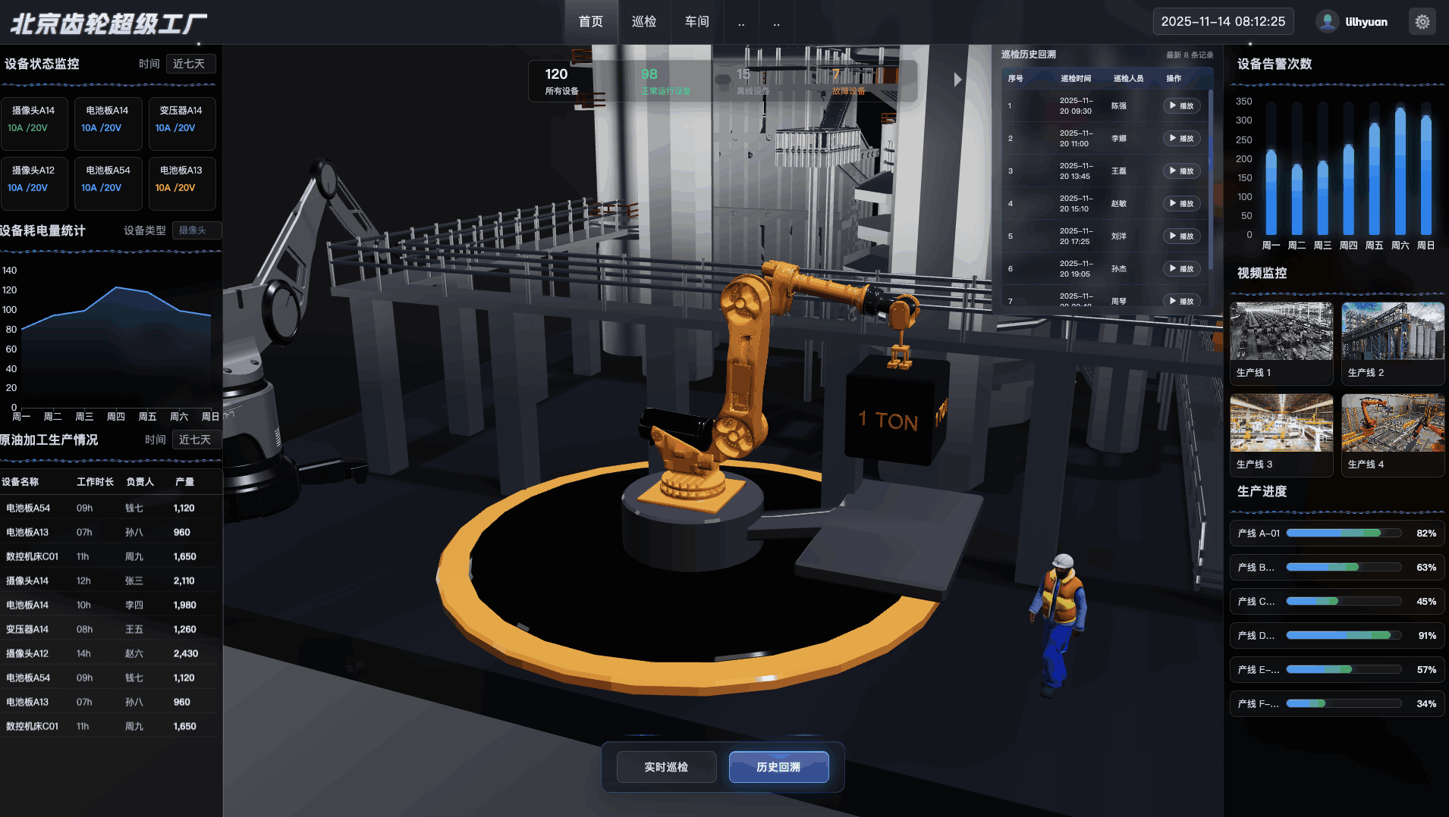This screenshot has width=1449, height=817.
Task: Open the 车间 tab
Action: (x=697, y=22)
